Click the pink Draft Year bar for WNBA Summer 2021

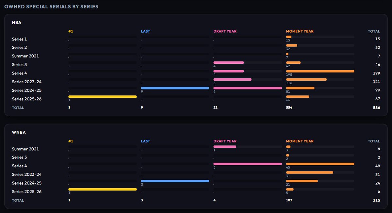(x=225, y=147)
